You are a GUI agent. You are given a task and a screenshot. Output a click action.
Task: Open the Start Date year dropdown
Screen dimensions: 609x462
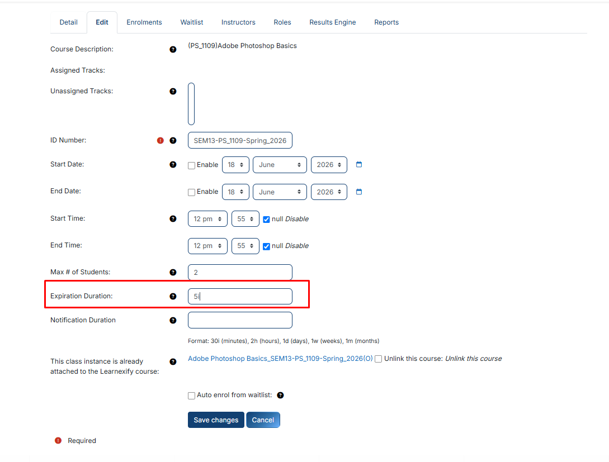pos(329,165)
